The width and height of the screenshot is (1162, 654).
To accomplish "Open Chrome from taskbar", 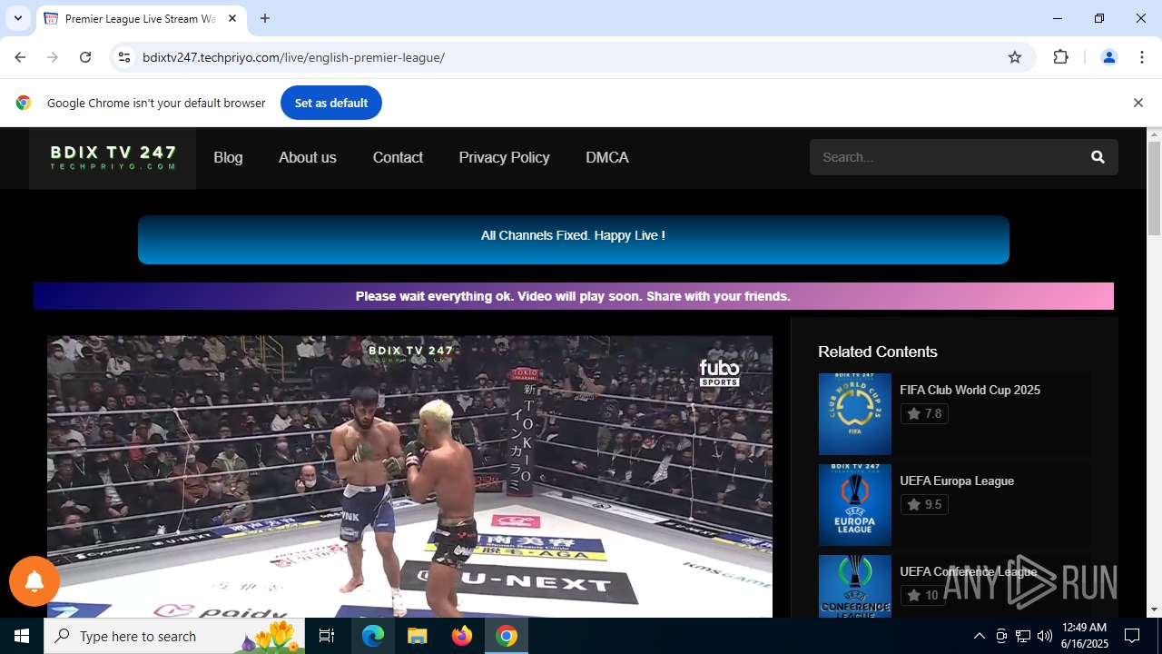I will pyautogui.click(x=507, y=636).
